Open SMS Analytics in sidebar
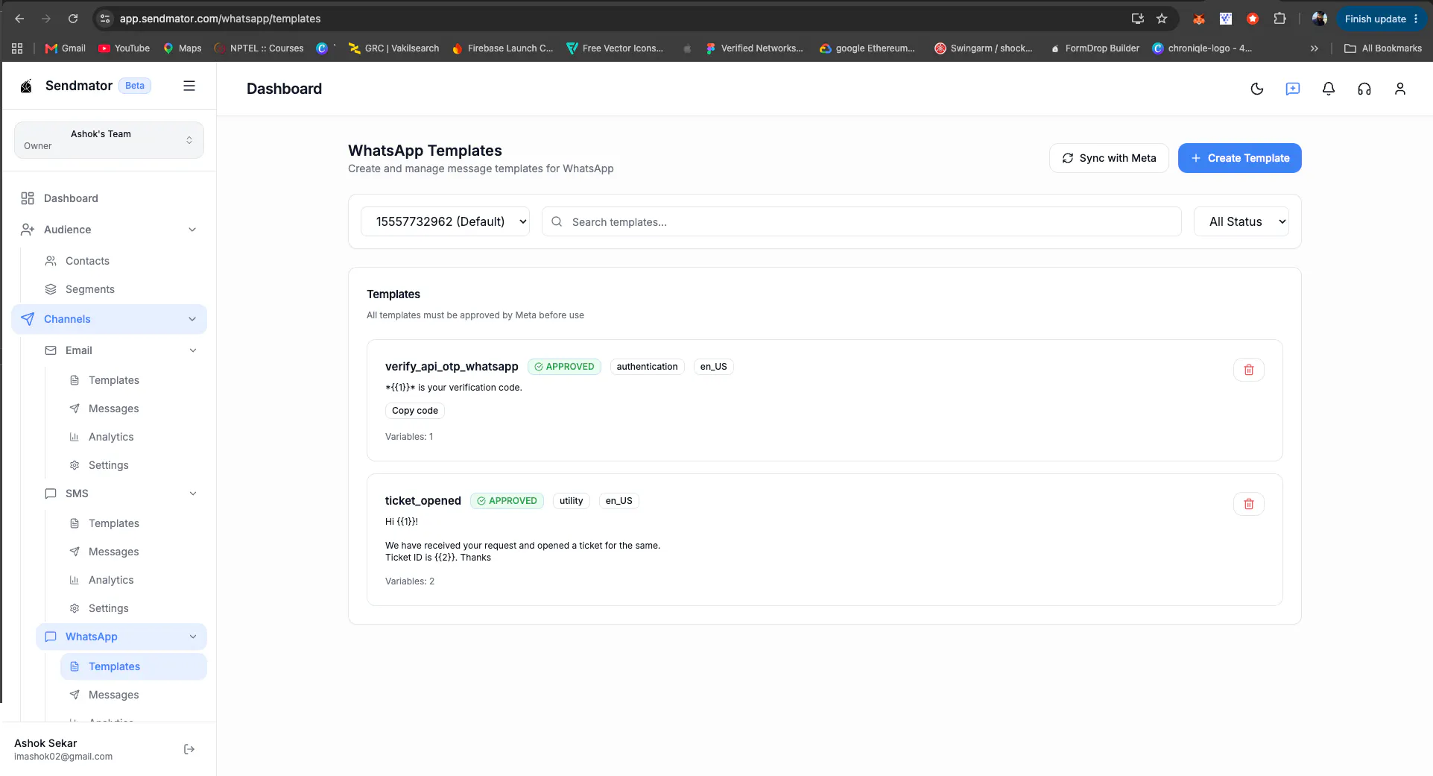The image size is (1433, 776). (x=133, y=580)
